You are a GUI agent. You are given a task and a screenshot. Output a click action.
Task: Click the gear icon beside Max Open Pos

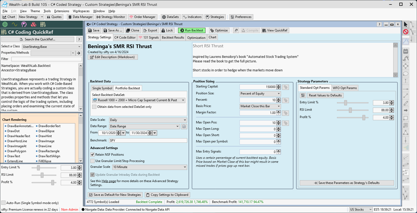(x=285, y=123)
